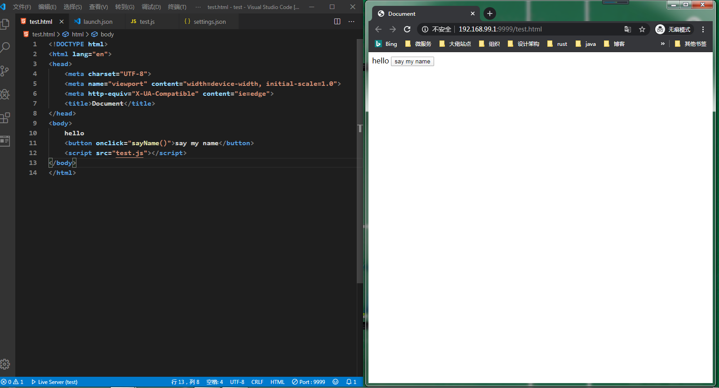719x388 pixels.
Task: Open Source Control view in activity bar
Action: (4, 71)
